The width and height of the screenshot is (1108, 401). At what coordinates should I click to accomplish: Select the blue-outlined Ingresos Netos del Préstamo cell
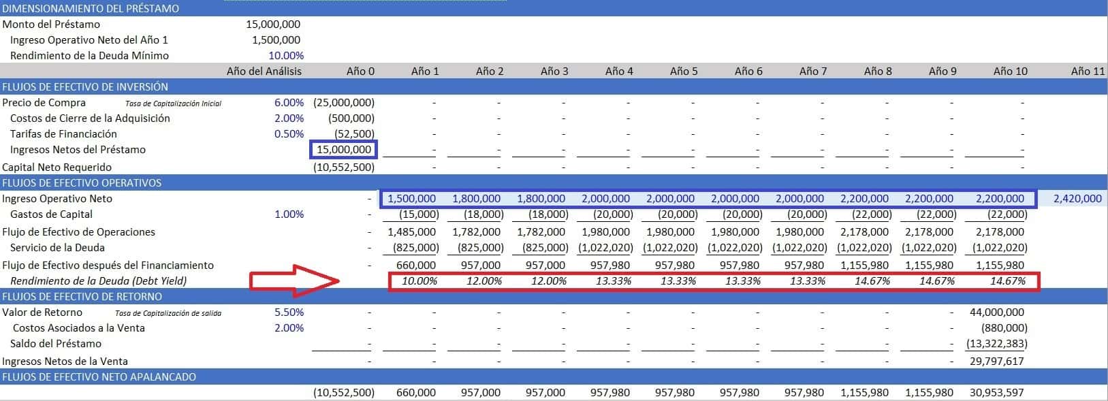pos(343,149)
